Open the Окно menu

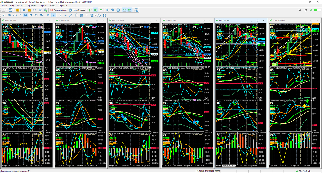(x=53, y=5)
